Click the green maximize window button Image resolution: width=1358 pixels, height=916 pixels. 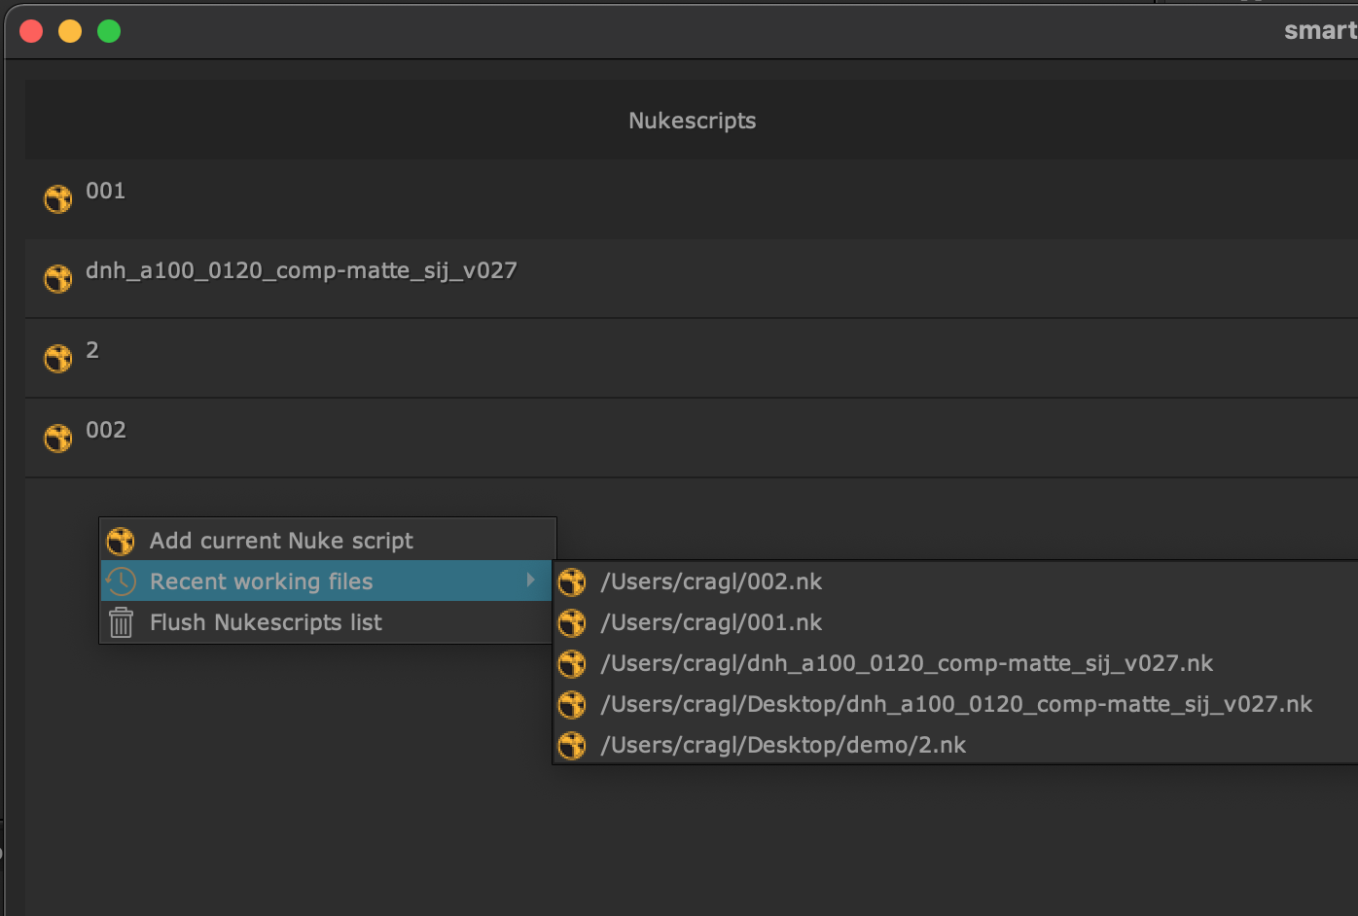109,31
